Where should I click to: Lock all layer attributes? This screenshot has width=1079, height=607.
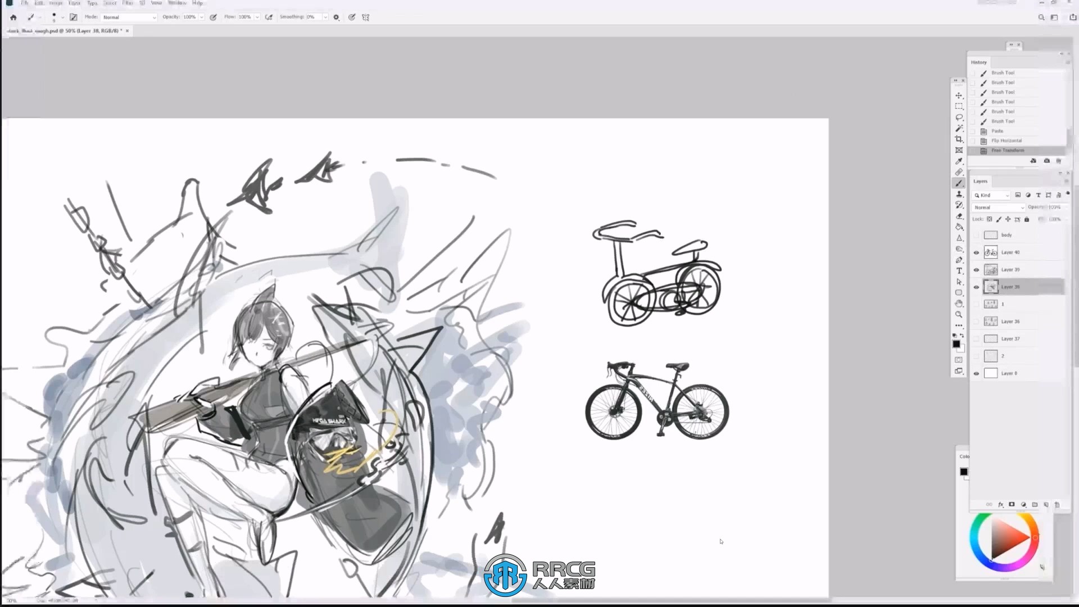(1027, 219)
